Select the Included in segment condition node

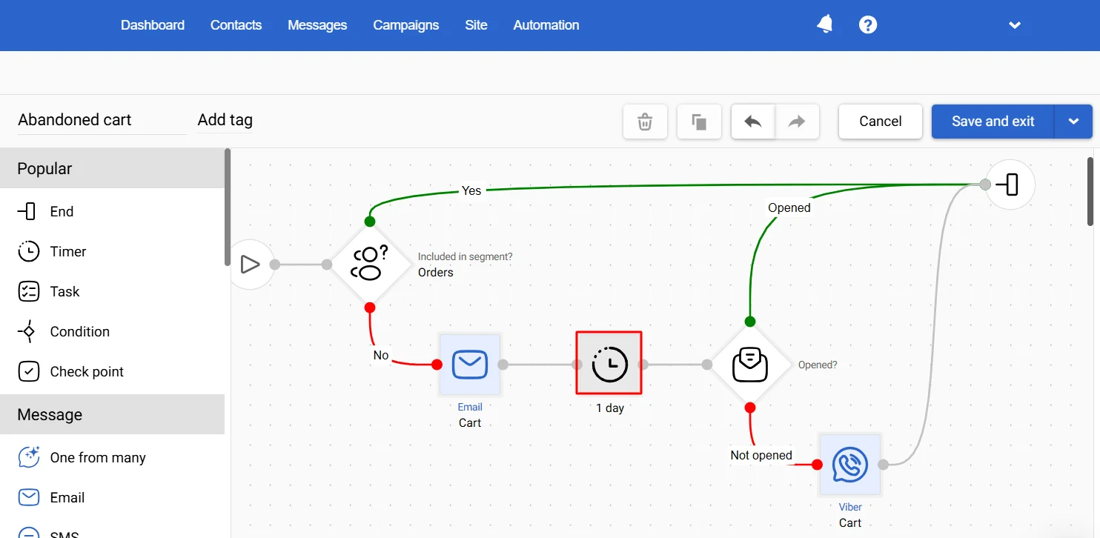coord(370,264)
